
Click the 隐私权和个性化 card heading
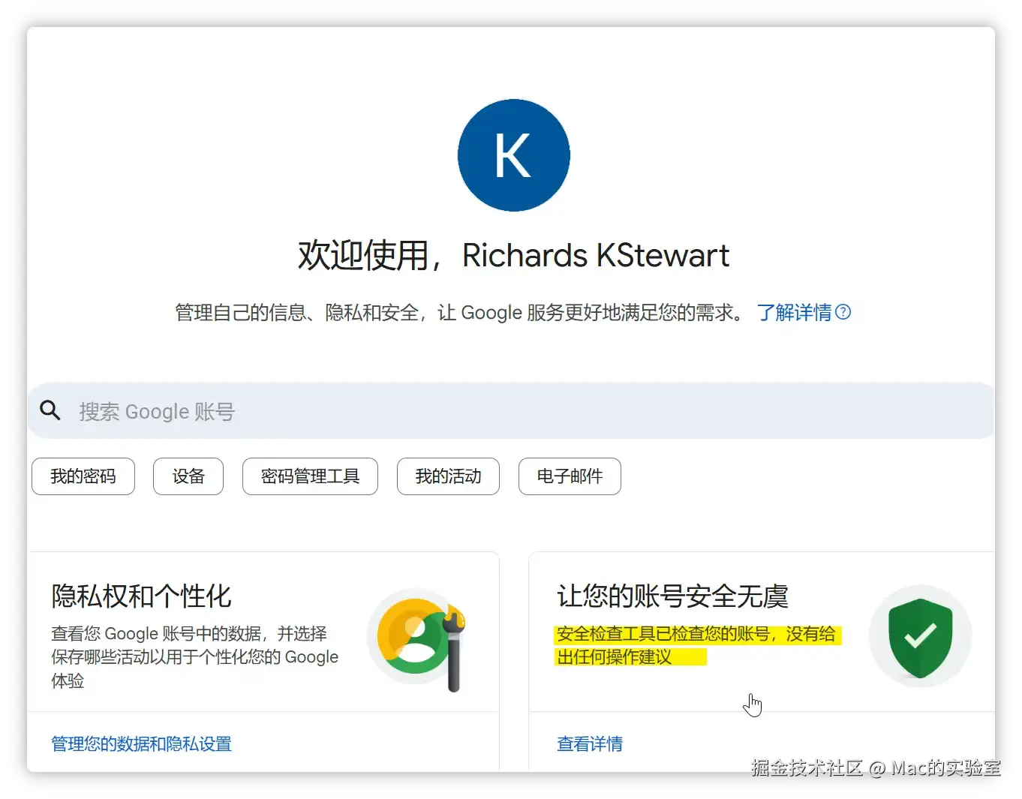(x=141, y=596)
